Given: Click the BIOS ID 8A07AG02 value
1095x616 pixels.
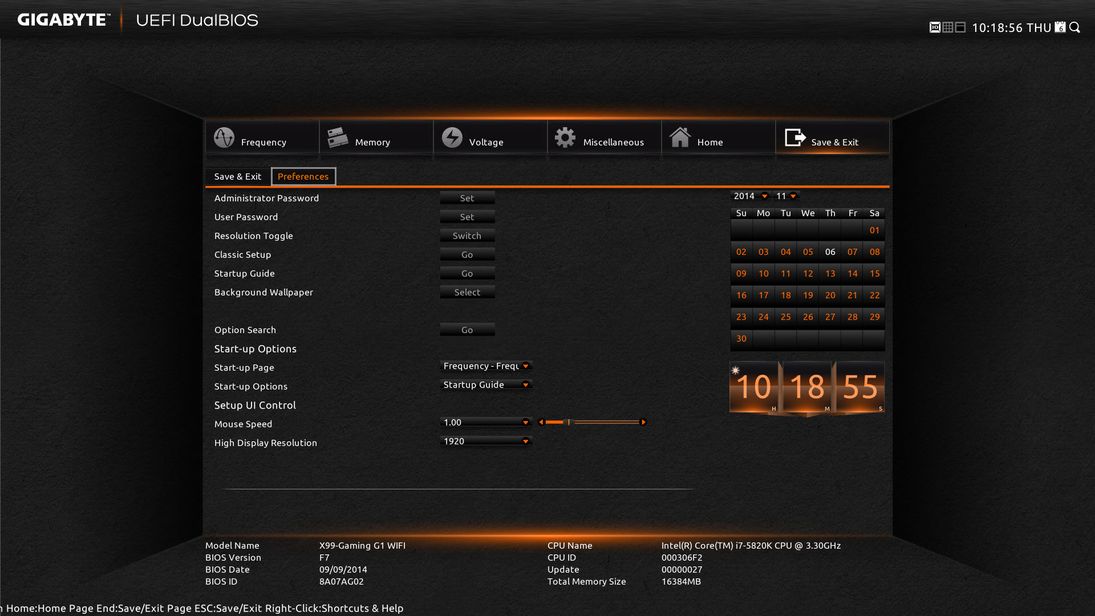Looking at the screenshot, I should (x=341, y=581).
